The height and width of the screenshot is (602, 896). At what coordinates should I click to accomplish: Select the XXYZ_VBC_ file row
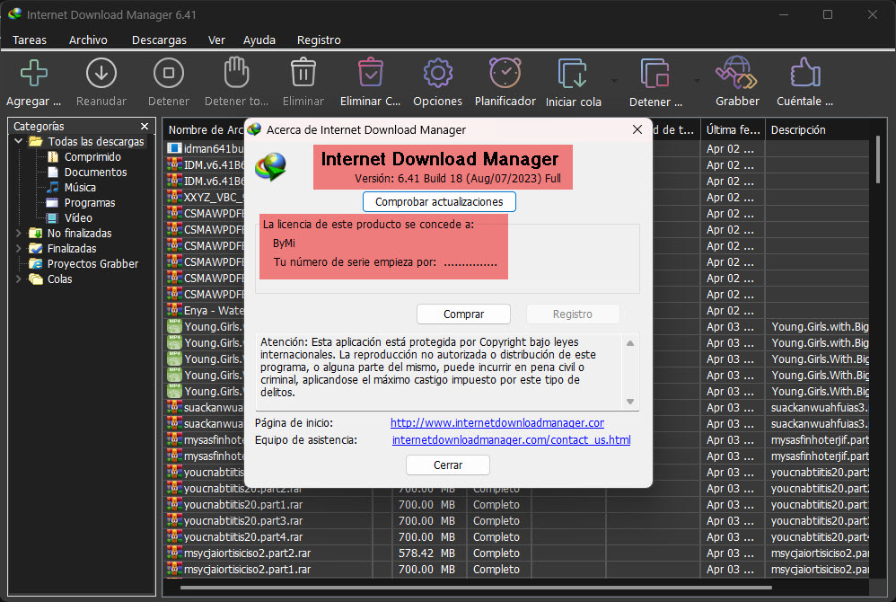coord(206,198)
